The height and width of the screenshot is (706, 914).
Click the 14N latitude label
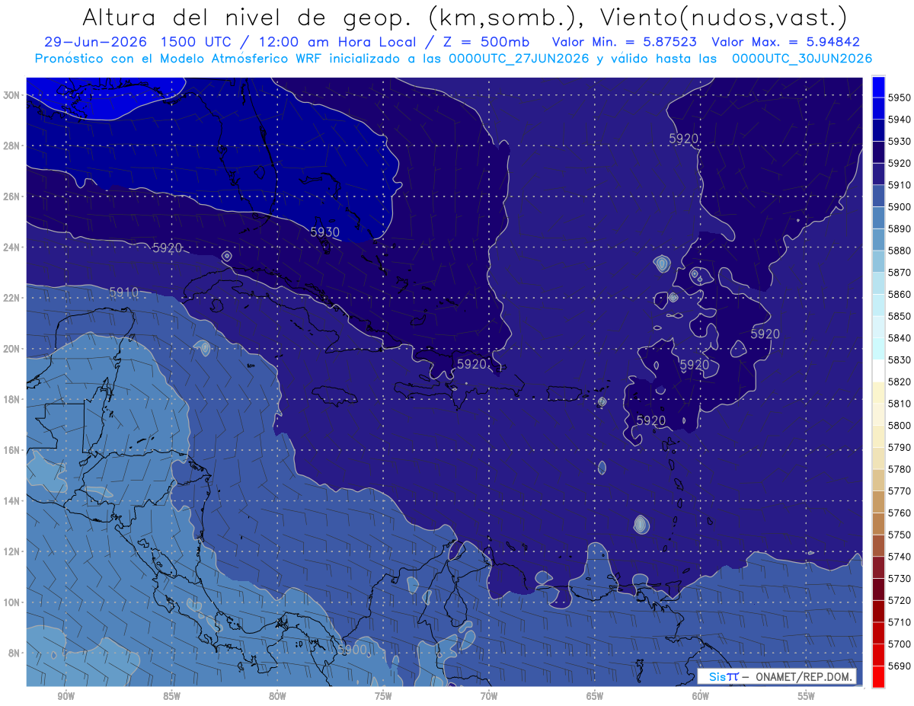click(x=12, y=501)
